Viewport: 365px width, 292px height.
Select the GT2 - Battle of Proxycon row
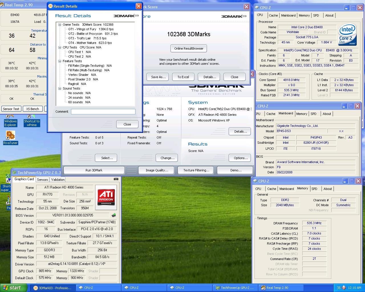[x=93, y=34]
